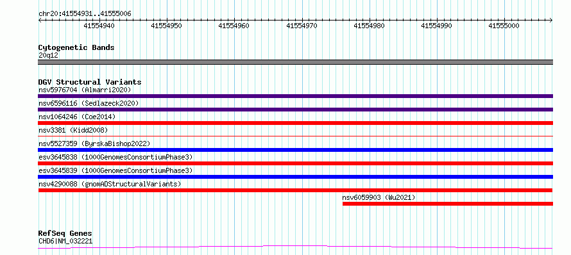The width and height of the screenshot is (571, 255).
Task: Select the RefSeq Genes track title
Action: coord(65,234)
